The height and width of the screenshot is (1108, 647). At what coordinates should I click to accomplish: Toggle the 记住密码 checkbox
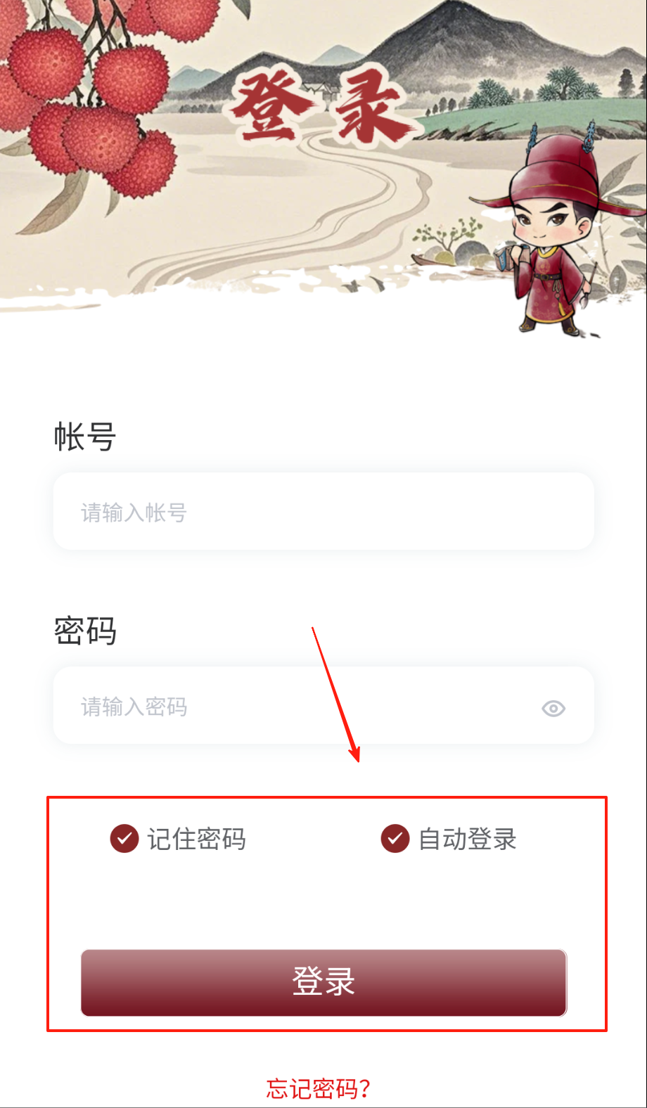coord(124,838)
